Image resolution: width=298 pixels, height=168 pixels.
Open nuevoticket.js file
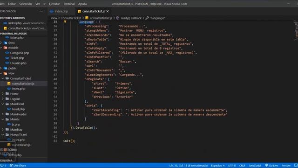21,145
